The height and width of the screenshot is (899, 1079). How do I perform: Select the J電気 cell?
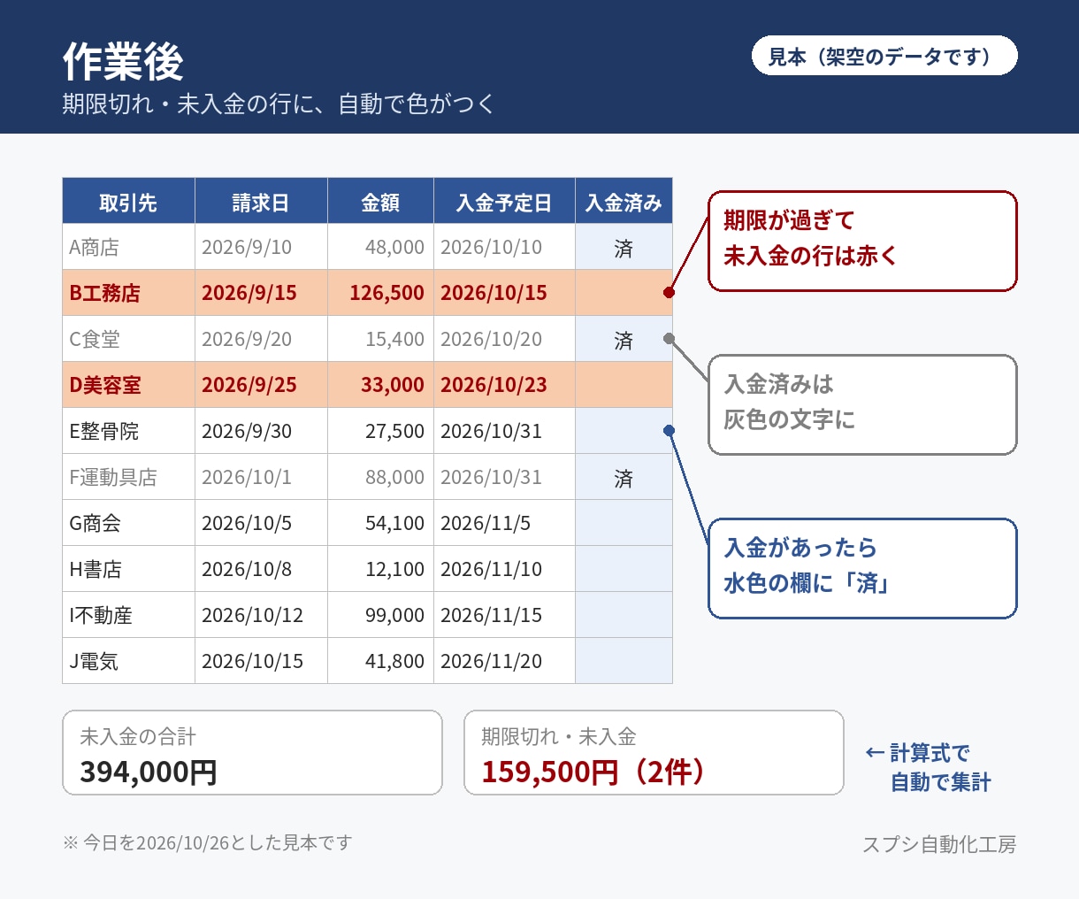(x=128, y=661)
